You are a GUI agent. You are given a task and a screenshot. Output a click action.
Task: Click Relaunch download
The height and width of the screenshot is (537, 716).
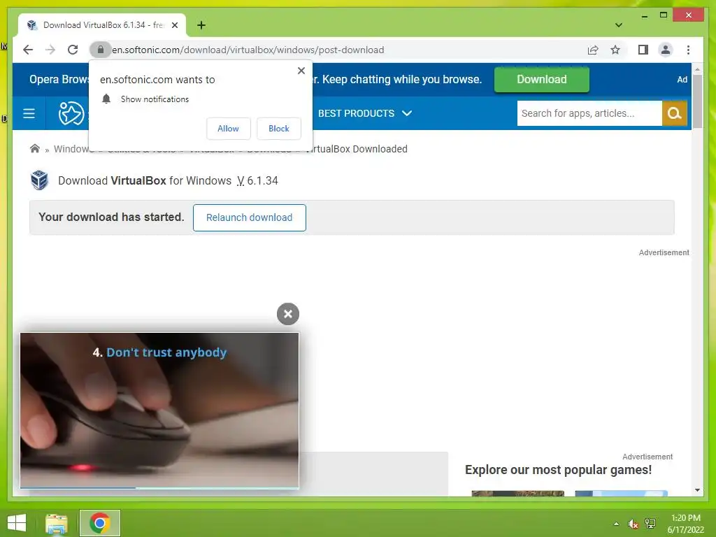tap(250, 218)
